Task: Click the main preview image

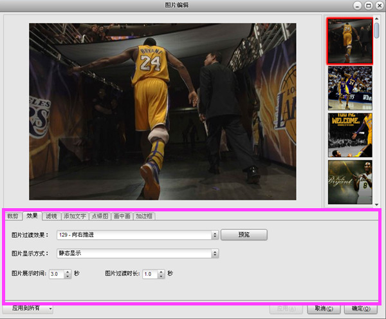Action: click(x=163, y=111)
